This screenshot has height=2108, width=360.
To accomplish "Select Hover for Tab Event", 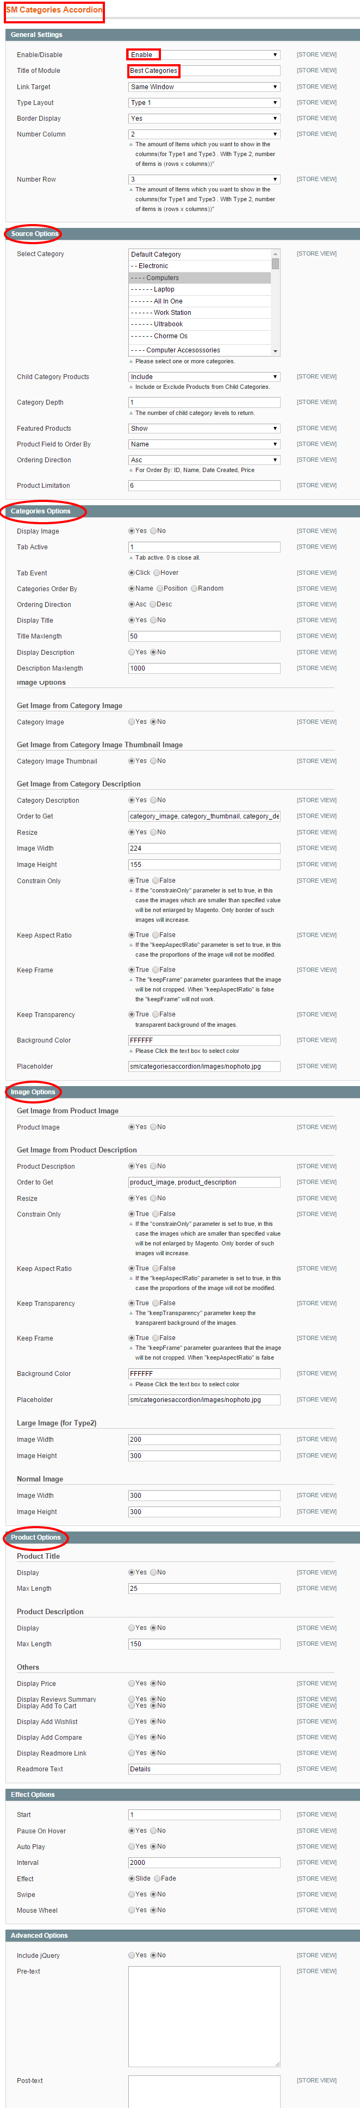I will [156, 573].
